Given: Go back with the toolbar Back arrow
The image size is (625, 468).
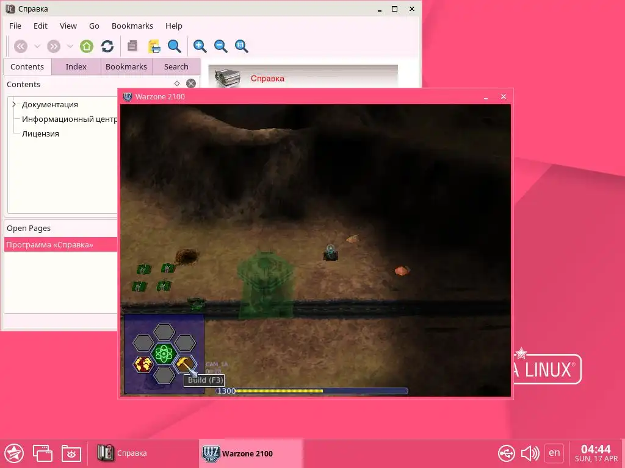Looking at the screenshot, I should (21, 46).
